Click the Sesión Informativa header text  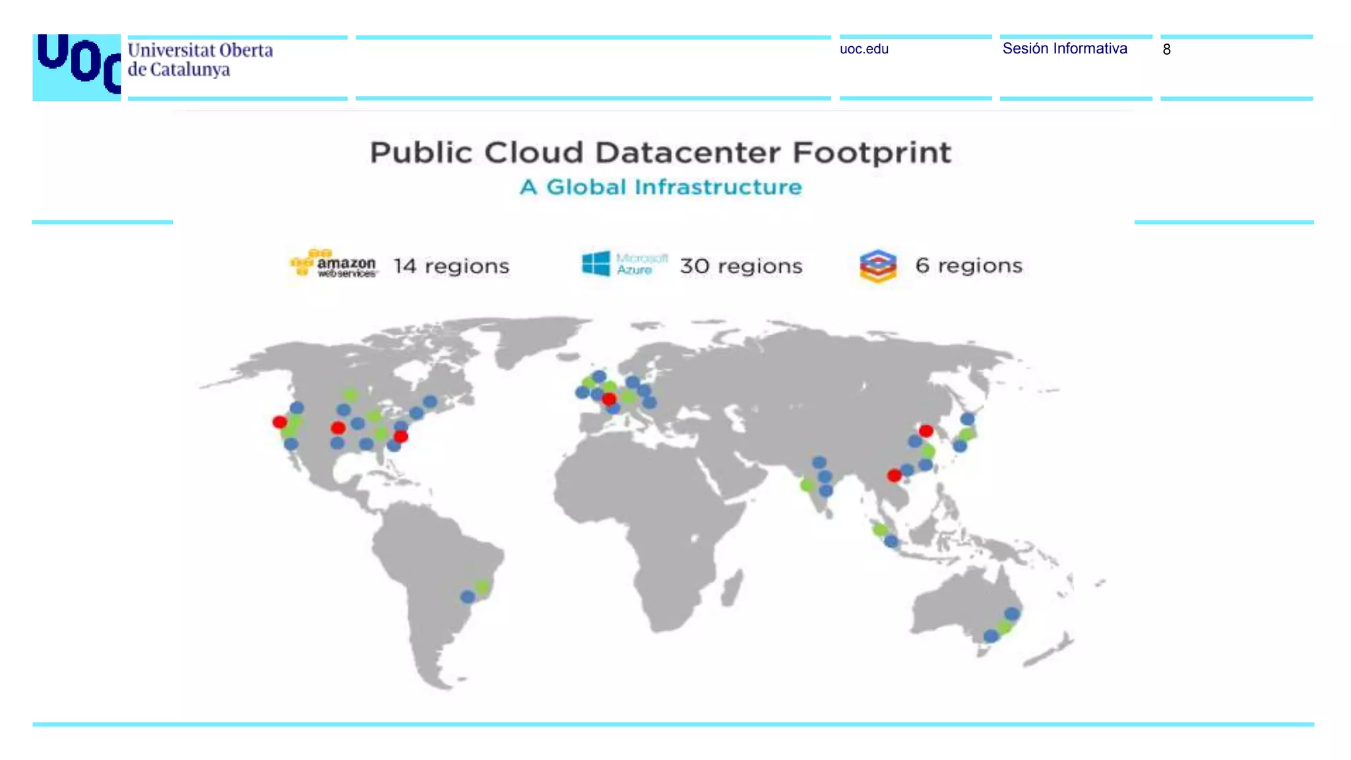coord(1064,48)
